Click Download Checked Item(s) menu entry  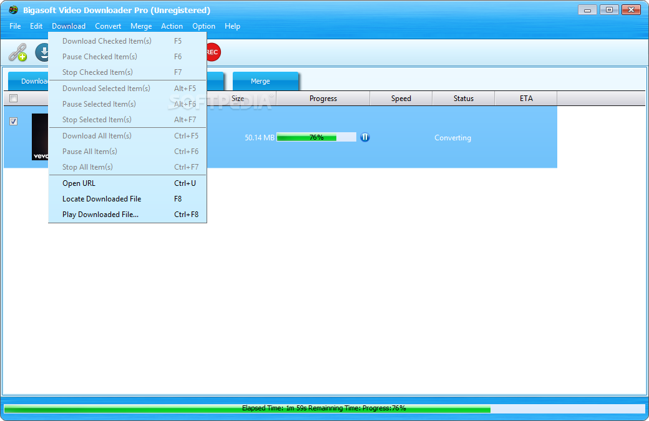(x=127, y=41)
